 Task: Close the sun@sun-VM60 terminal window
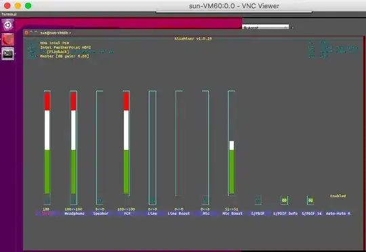26,33
